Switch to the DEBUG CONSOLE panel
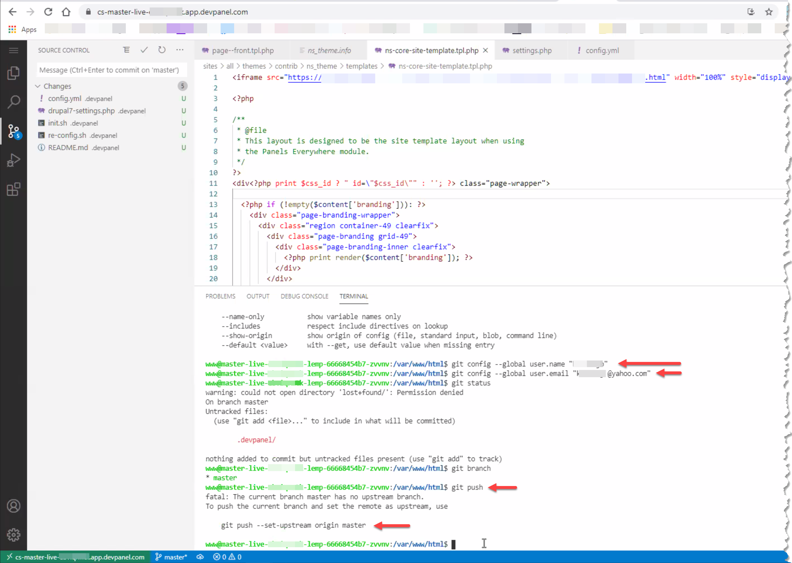 coord(304,296)
